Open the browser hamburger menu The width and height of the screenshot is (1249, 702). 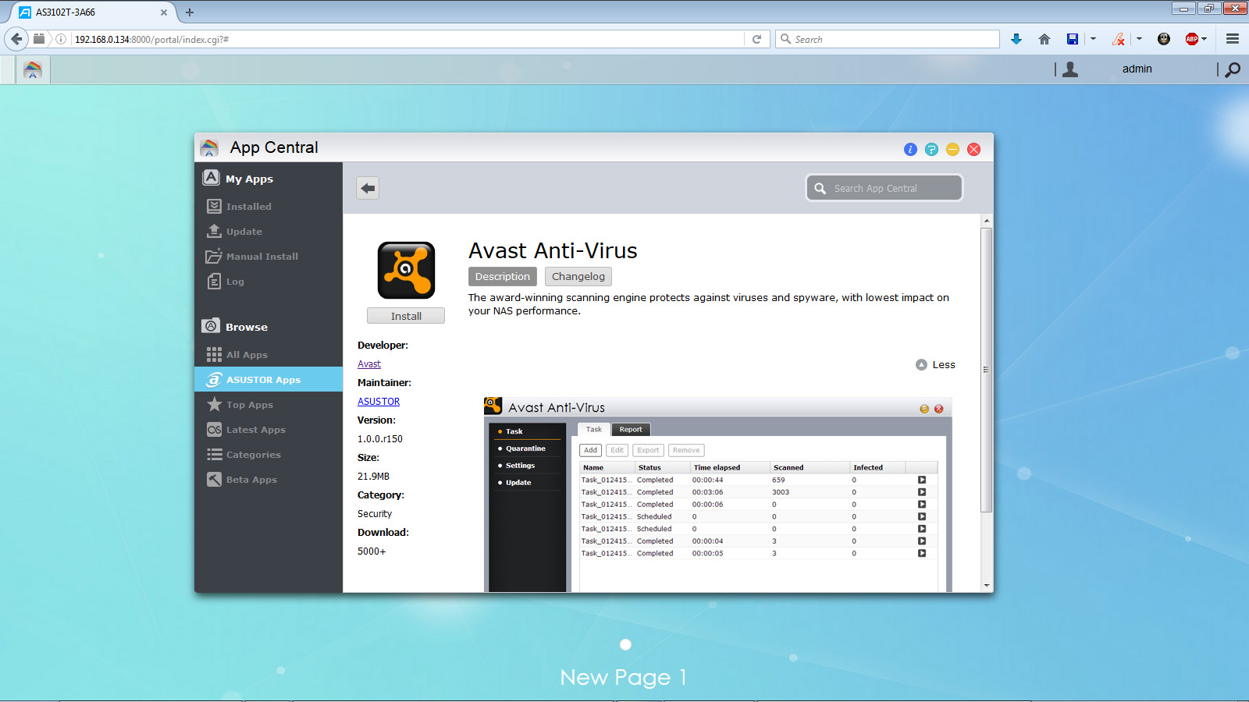pos(1233,39)
